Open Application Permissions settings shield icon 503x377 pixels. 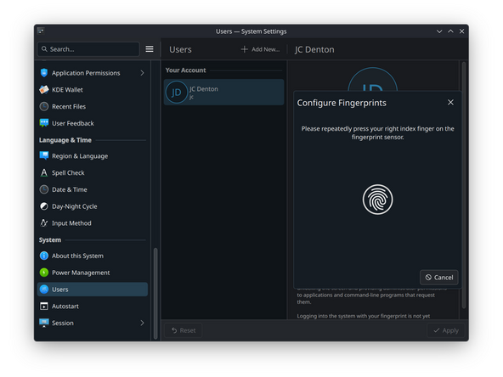[44, 73]
